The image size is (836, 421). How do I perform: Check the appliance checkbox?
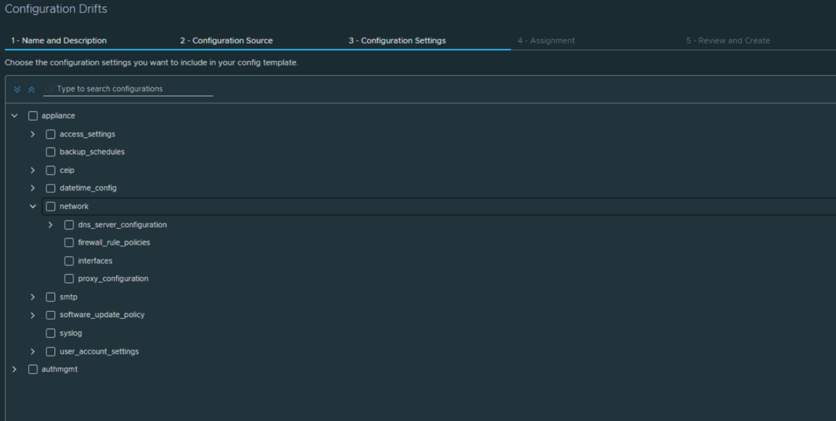pyautogui.click(x=33, y=115)
